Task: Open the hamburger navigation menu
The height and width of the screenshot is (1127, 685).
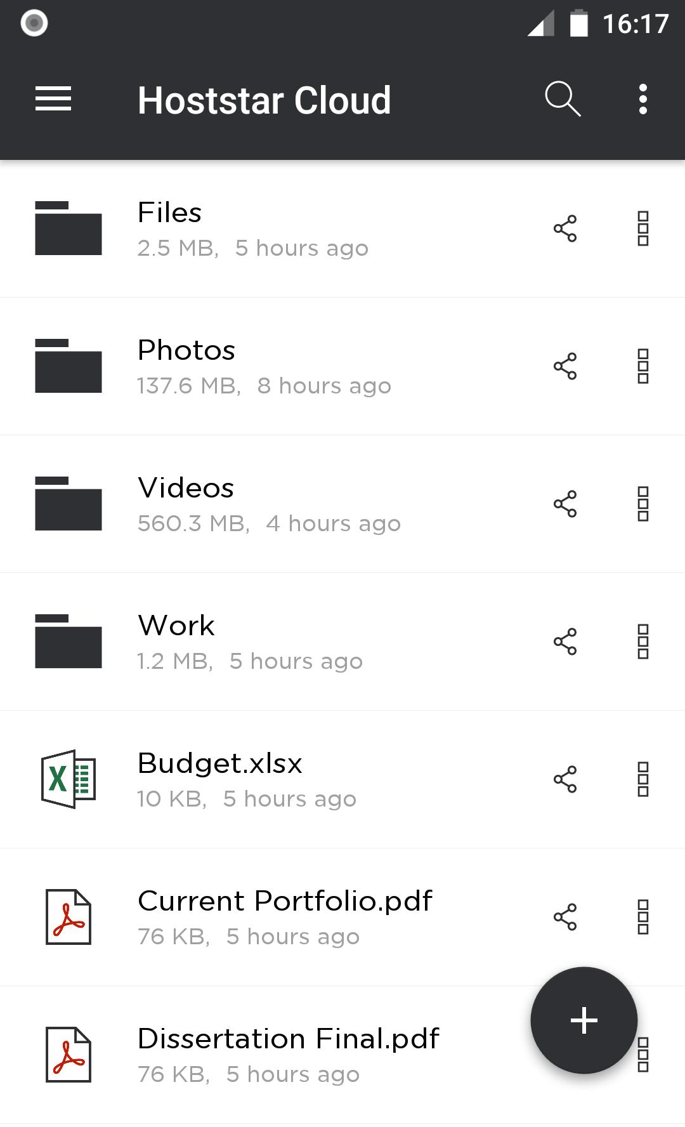Action: point(53,100)
